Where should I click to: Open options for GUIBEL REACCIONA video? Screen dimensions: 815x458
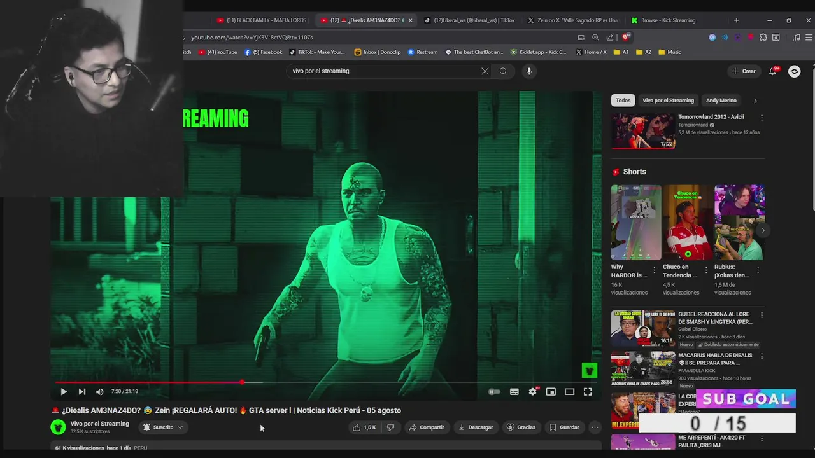(x=762, y=315)
